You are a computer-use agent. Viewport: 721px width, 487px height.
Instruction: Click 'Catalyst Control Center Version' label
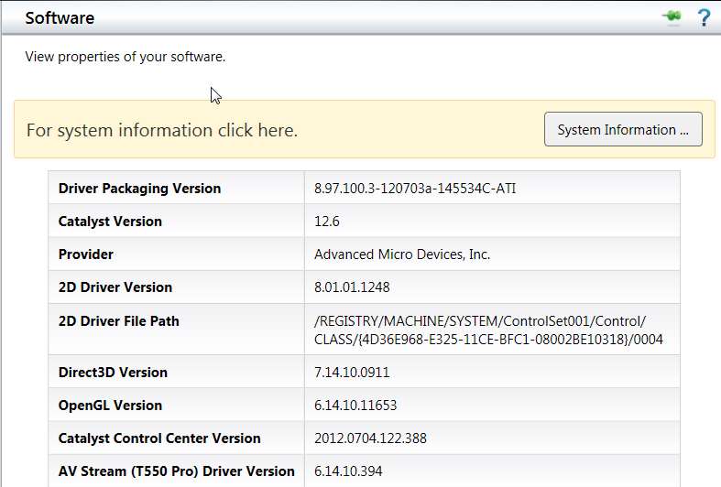click(159, 438)
